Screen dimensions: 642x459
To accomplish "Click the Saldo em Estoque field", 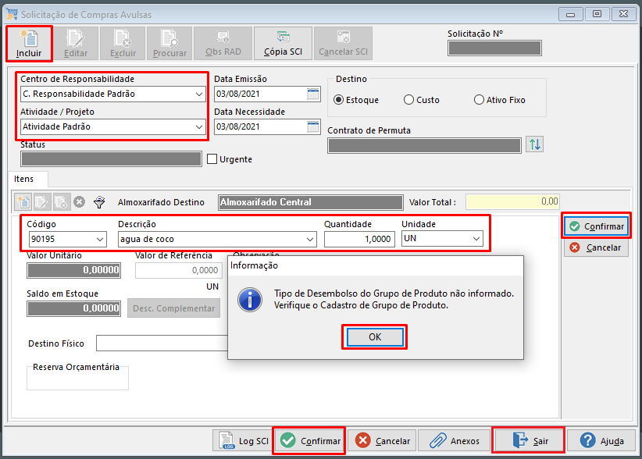I will point(73,308).
